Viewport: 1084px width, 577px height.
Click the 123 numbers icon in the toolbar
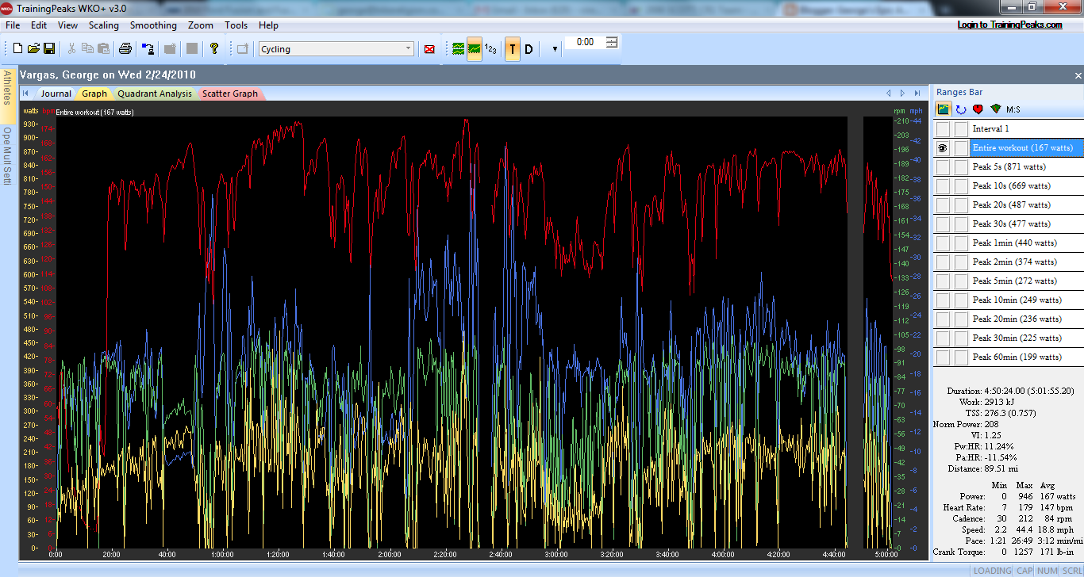click(x=490, y=49)
